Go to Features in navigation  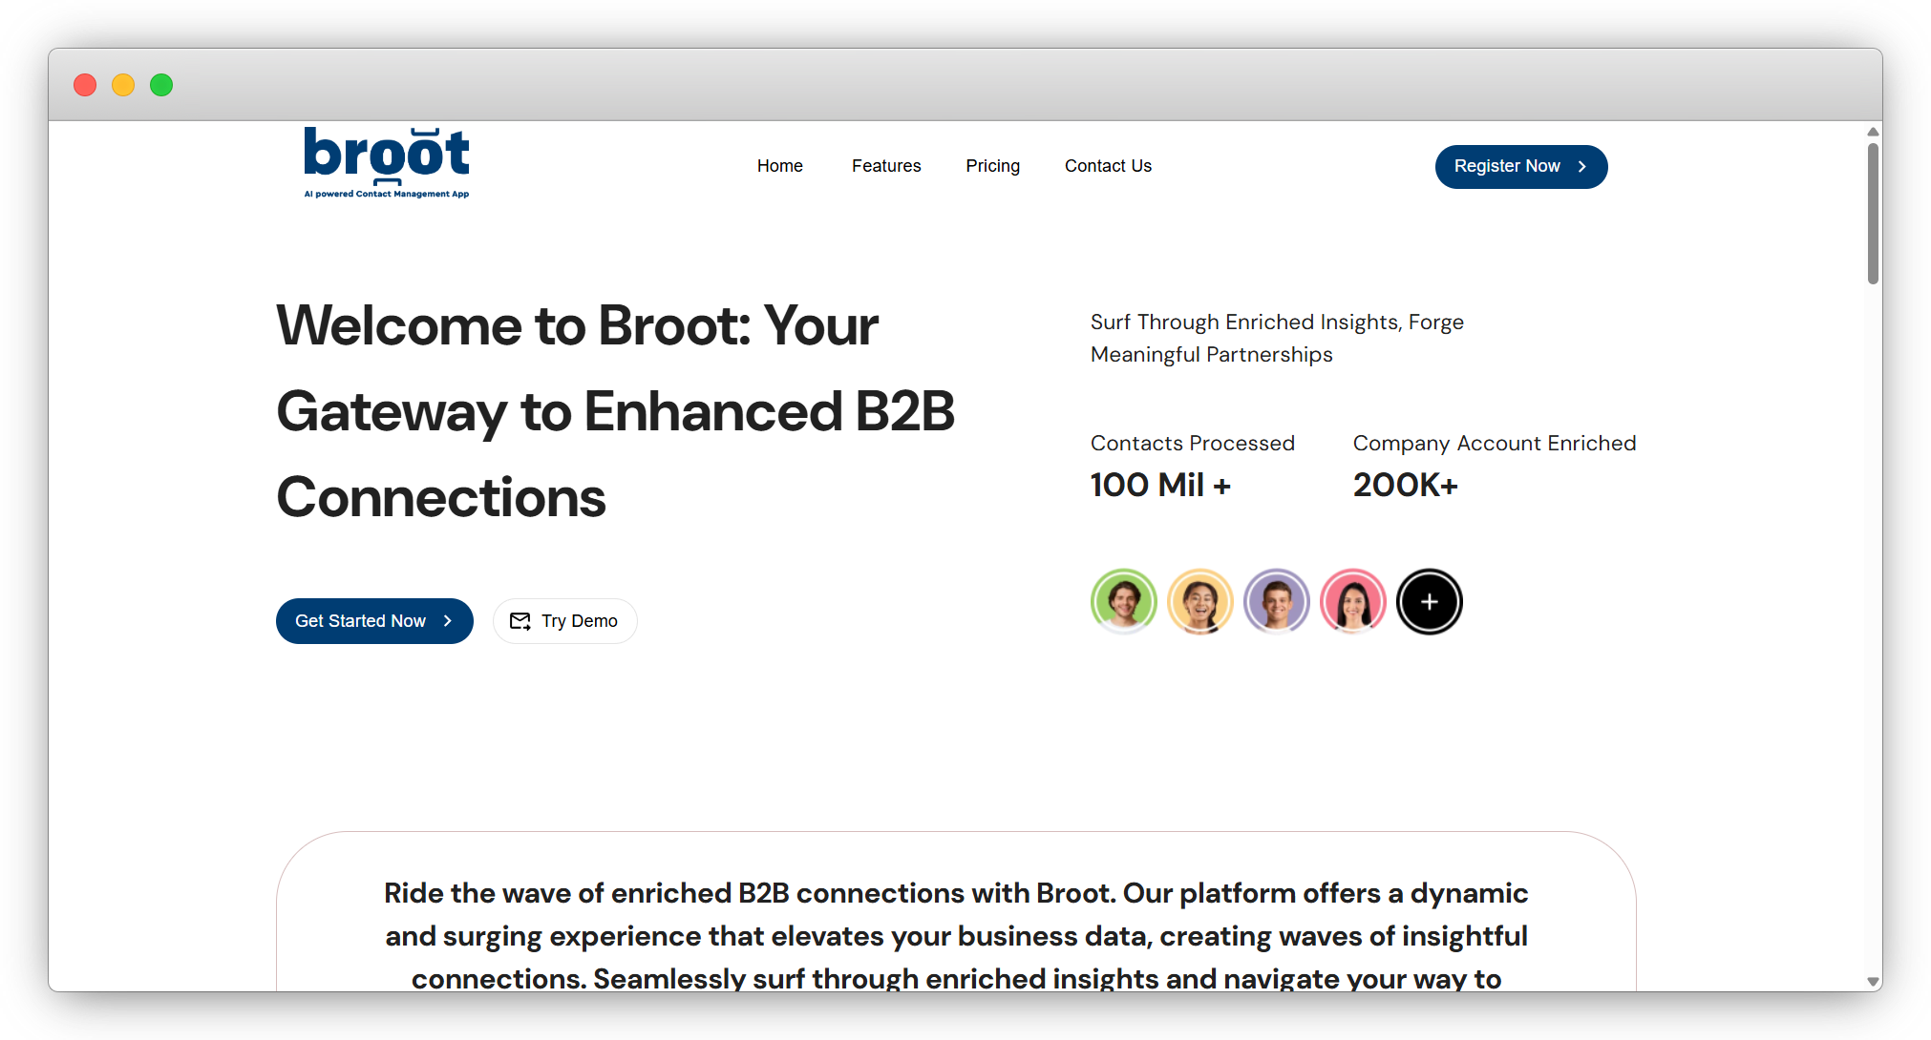point(886,166)
